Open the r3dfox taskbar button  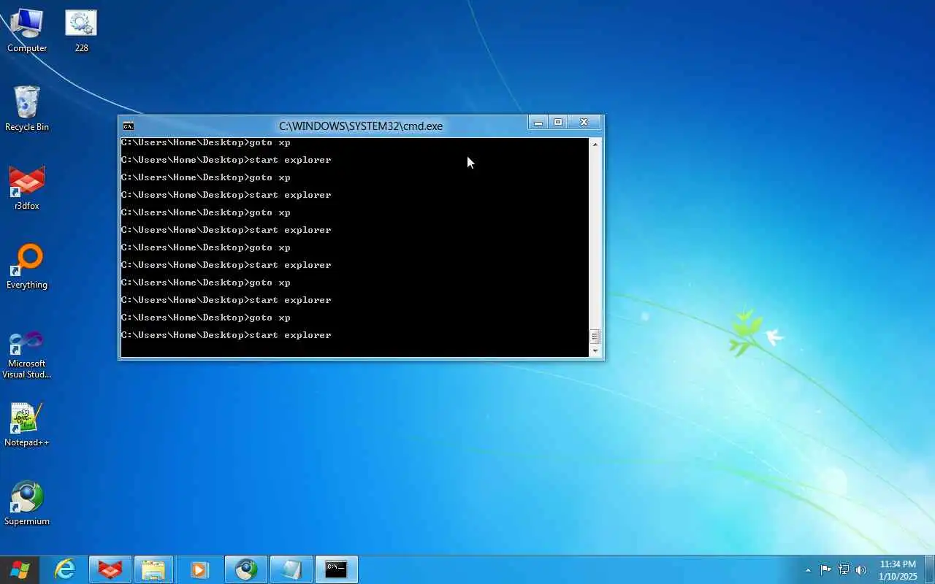110,569
